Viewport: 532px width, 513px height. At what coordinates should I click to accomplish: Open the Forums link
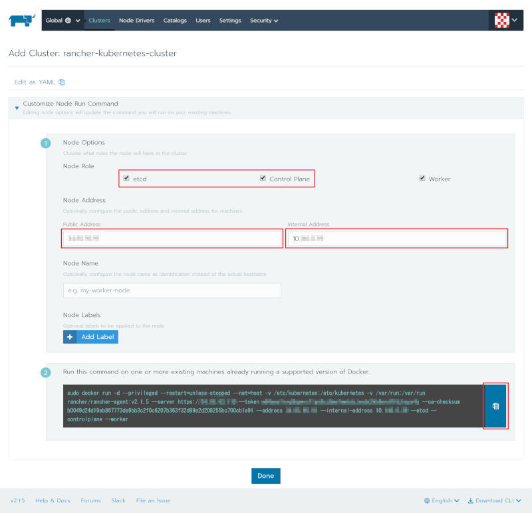(x=90, y=500)
